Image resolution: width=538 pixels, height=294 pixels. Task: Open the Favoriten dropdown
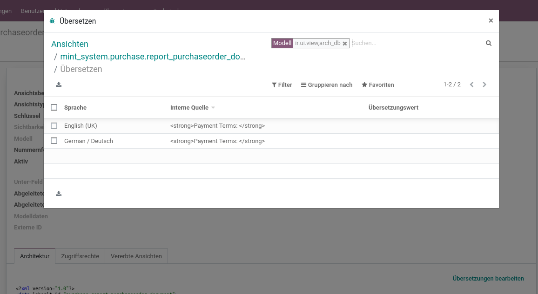pyautogui.click(x=378, y=85)
